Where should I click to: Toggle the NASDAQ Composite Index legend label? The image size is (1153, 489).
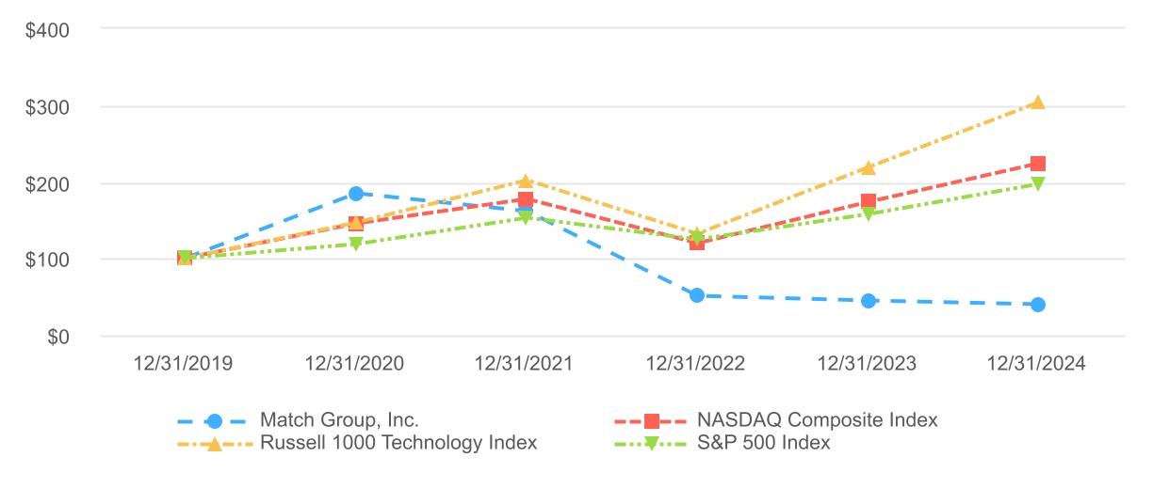click(818, 420)
